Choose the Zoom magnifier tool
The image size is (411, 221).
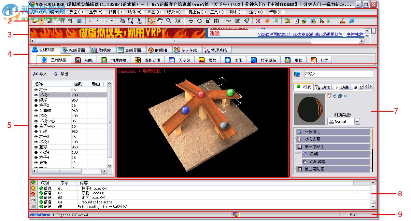pos(168,21)
